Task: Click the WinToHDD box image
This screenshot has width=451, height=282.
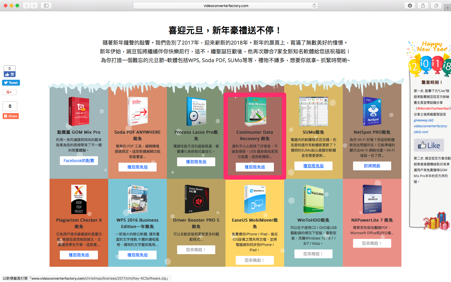Action: click(x=313, y=199)
